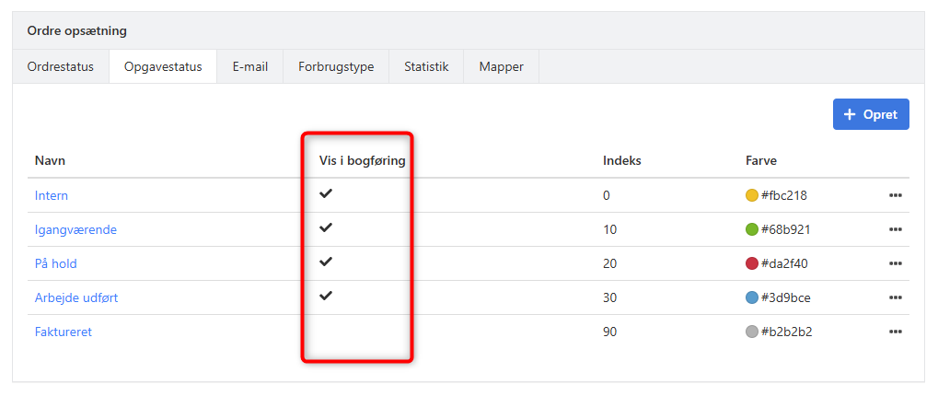Open three-dot menu for På hold row
The image size is (938, 396).
[895, 263]
